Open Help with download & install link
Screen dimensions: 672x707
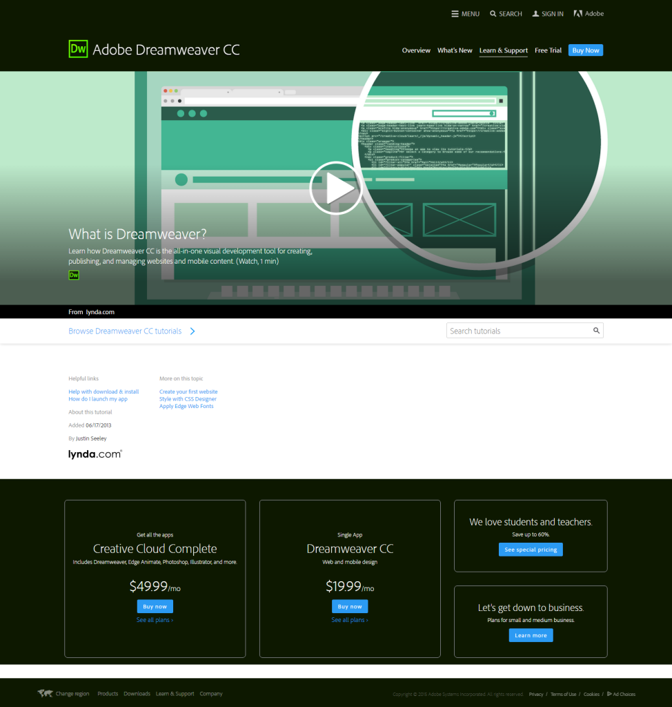[x=103, y=392]
